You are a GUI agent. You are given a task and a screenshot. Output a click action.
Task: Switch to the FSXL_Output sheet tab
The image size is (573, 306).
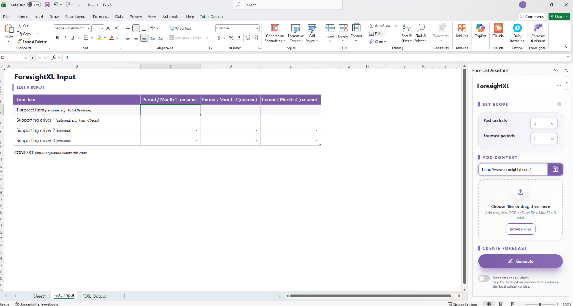(94, 296)
